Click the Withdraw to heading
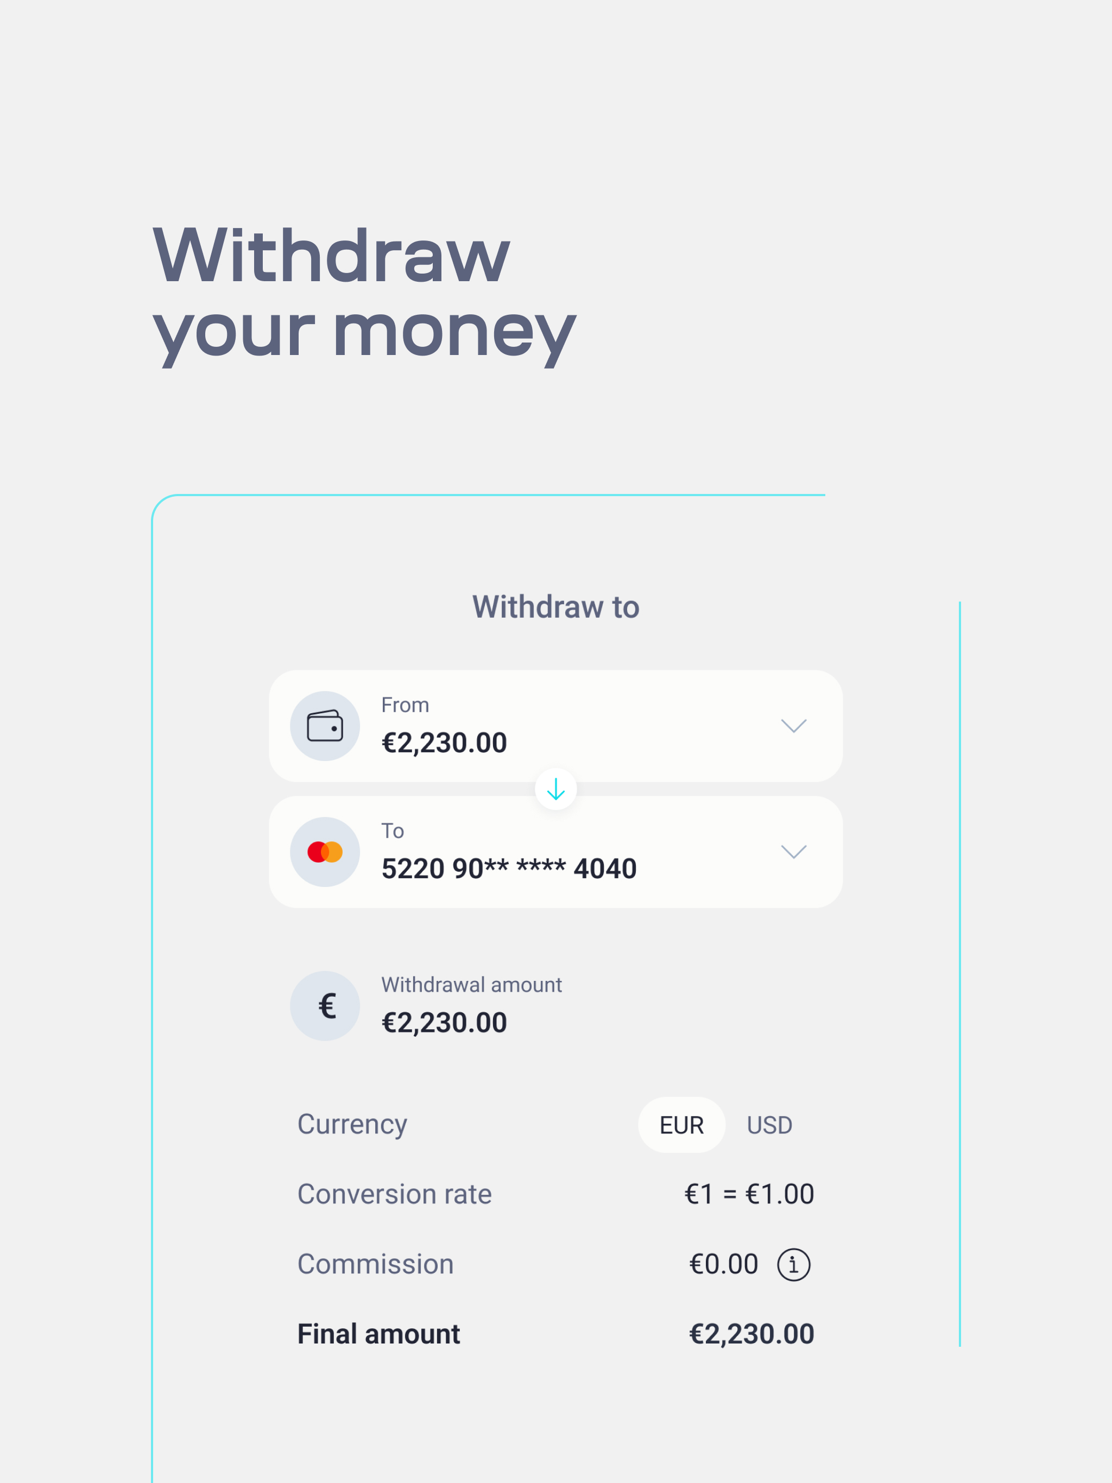Viewport: 1112px width, 1483px height. pos(555,607)
